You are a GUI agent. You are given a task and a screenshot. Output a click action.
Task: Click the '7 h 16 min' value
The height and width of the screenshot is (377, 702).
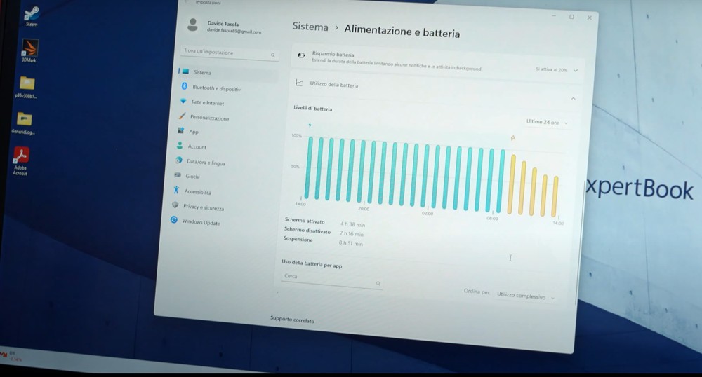click(352, 233)
